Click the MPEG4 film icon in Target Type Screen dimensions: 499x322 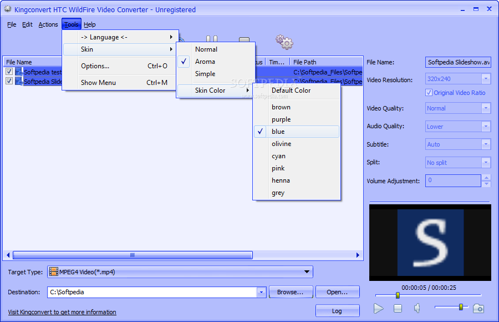[x=54, y=272]
